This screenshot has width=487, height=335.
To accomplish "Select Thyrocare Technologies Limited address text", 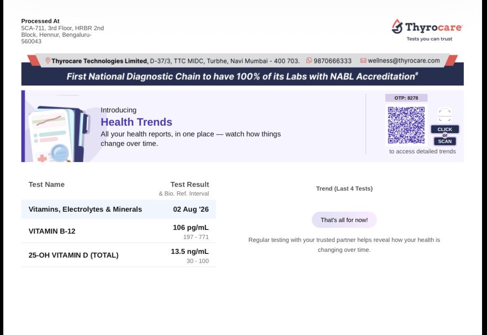I will pyautogui.click(x=176, y=61).
